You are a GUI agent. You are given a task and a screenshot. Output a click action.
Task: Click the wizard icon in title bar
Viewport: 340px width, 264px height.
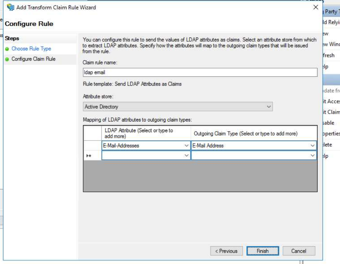point(10,7)
